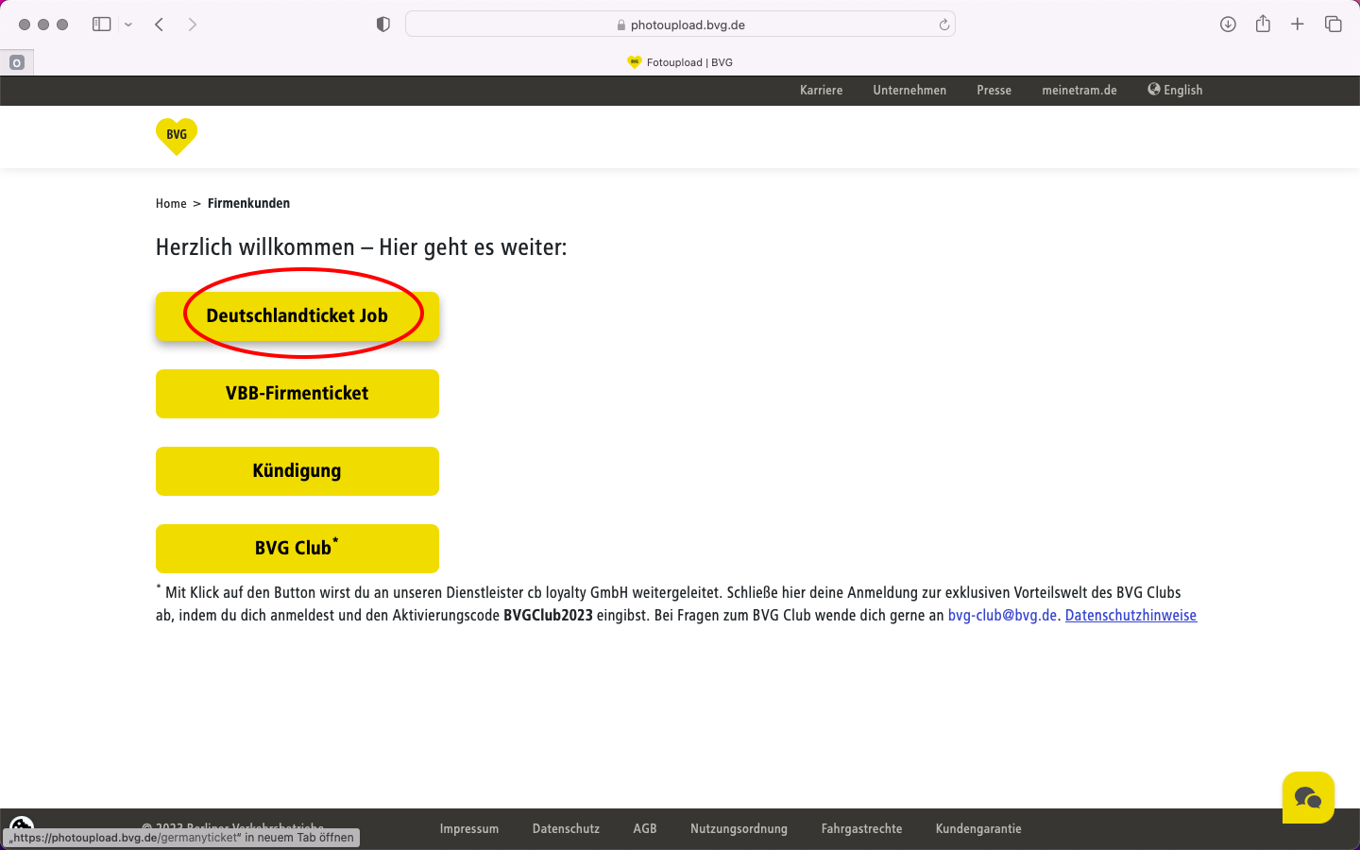The image size is (1360, 850).
Task: Open Datenschutzhinweise link
Action: 1130,616
